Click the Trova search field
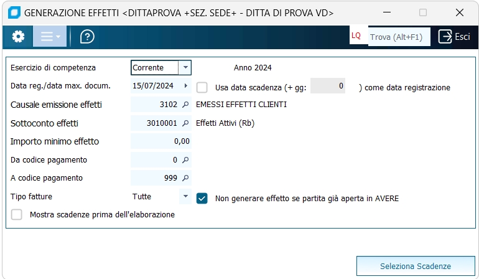Viewport: 479px width, 279px height. click(398, 37)
